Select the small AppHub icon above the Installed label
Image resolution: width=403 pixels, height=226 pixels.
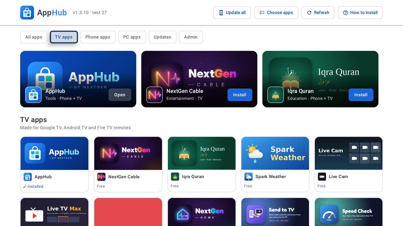(x=28, y=177)
